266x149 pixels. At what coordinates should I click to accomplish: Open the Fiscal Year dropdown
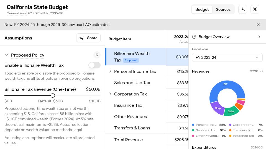(227, 57)
